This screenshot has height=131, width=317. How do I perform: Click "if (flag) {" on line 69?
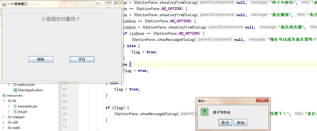pyautogui.click(x=117, y=108)
